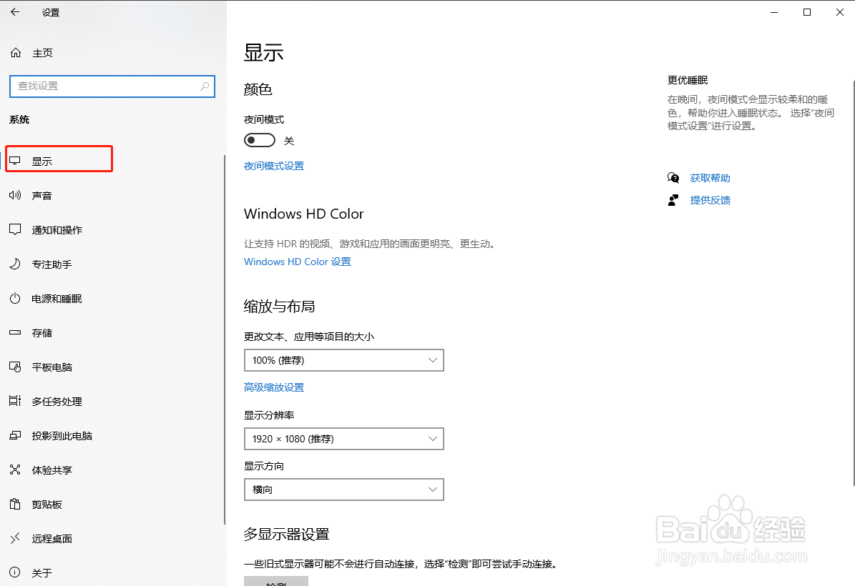Image resolution: width=855 pixels, height=586 pixels.
Task: Click the search magnifier icon
Action: point(205,86)
